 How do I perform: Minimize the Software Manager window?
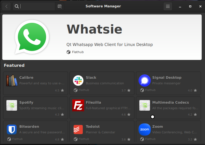tap(180, 6)
